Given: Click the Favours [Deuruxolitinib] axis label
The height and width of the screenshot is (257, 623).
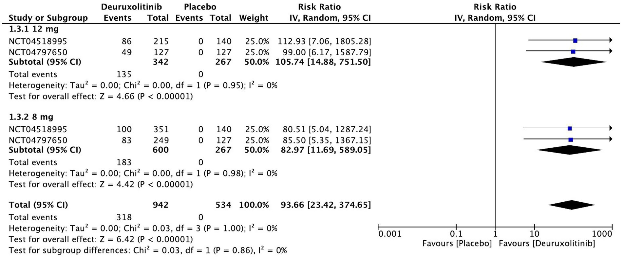Looking at the screenshot, I should pos(547,244).
